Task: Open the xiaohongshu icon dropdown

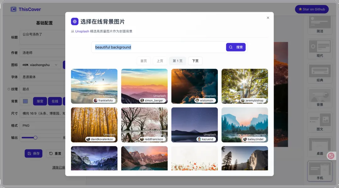Action: tap(40, 65)
